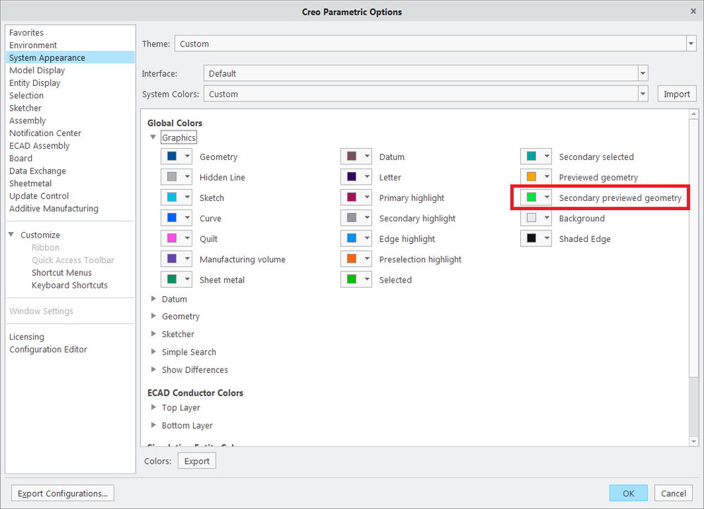Click the Export colors button
The width and height of the screenshot is (704, 509).
pos(197,461)
